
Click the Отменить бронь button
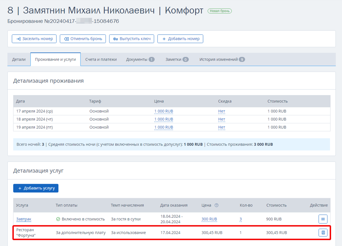pos(83,39)
